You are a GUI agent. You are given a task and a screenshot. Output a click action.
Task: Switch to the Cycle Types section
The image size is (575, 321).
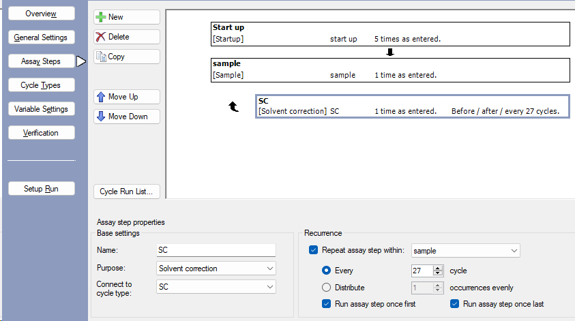[x=41, y=85]
